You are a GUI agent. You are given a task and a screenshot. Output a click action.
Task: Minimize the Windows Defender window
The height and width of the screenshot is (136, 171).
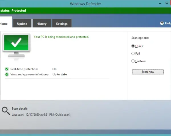click(160, 3)
